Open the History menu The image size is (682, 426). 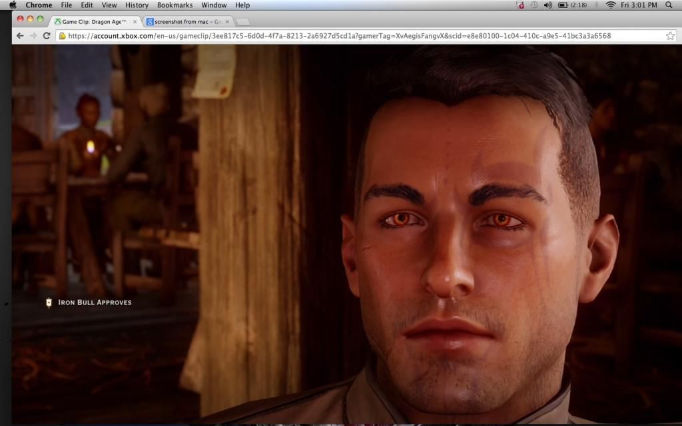point(137,5)
